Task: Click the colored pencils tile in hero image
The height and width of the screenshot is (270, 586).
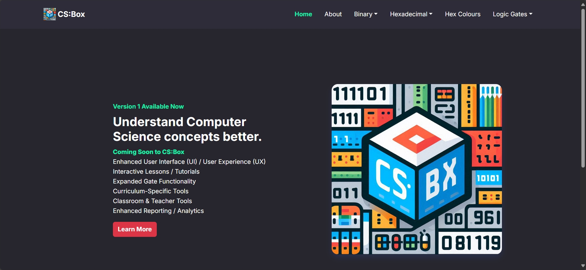Action: click(491, 106)
